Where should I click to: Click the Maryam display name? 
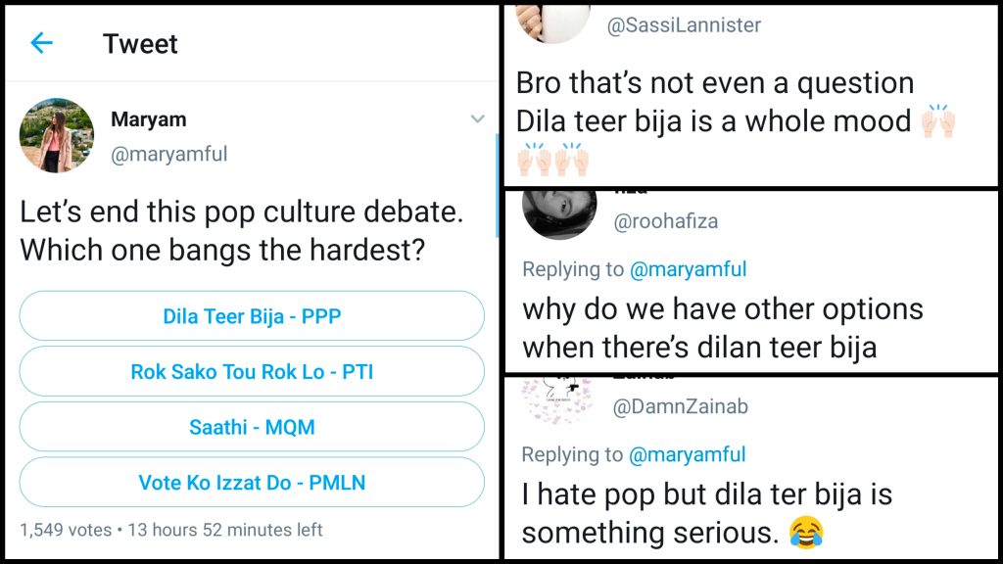tap(149, 119)
